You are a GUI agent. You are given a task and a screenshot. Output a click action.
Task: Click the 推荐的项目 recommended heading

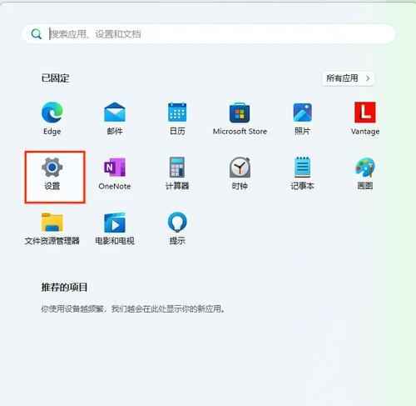pyautogui.click(x=64, y=287)
